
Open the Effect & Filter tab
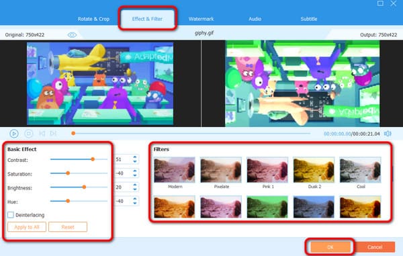147,19
